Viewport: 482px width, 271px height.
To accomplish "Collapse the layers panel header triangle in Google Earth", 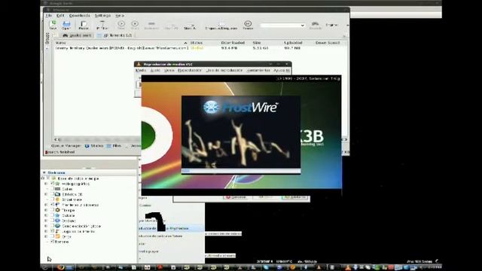I will tap(44, 172).
